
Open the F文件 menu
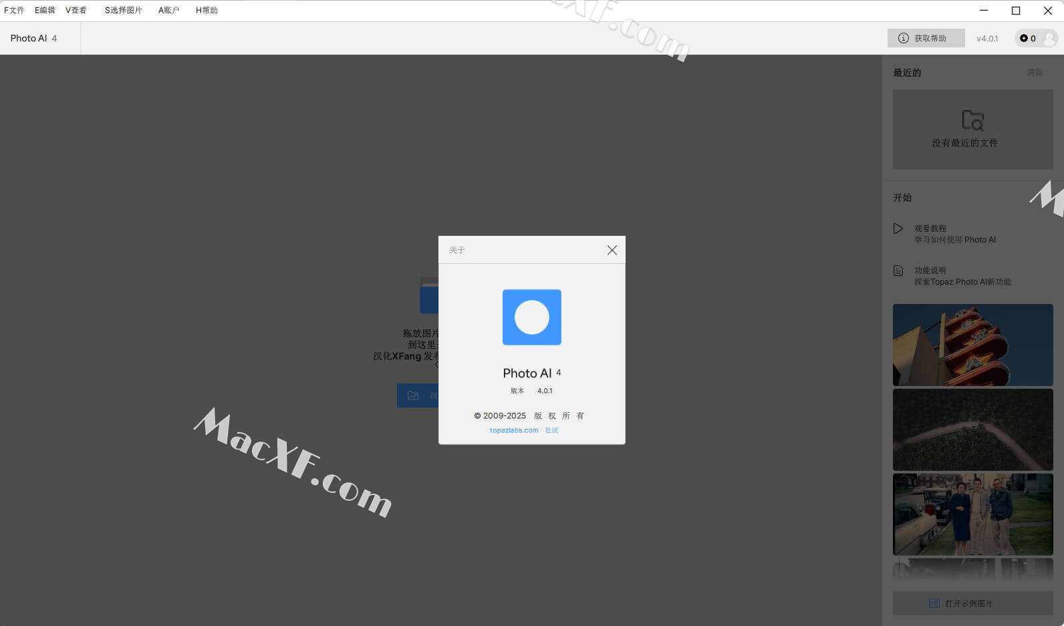click(x=14, y=10)
